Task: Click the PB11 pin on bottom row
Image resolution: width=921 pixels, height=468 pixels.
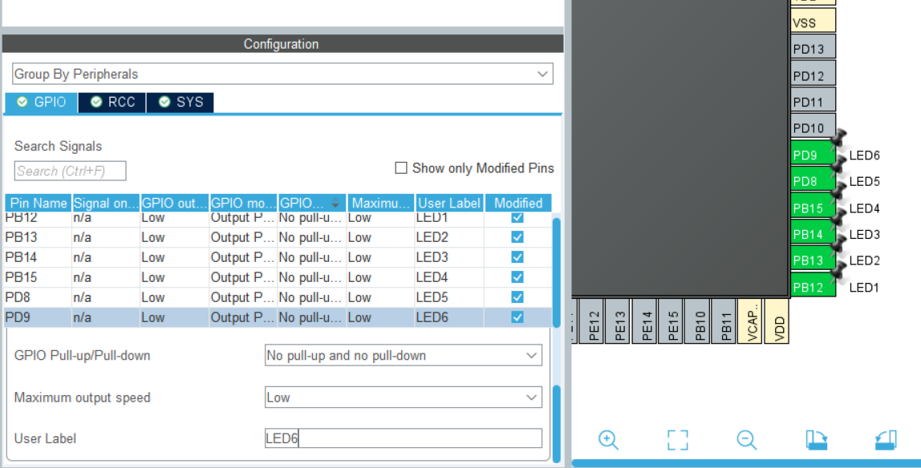Action: click(x=724, y=321)
